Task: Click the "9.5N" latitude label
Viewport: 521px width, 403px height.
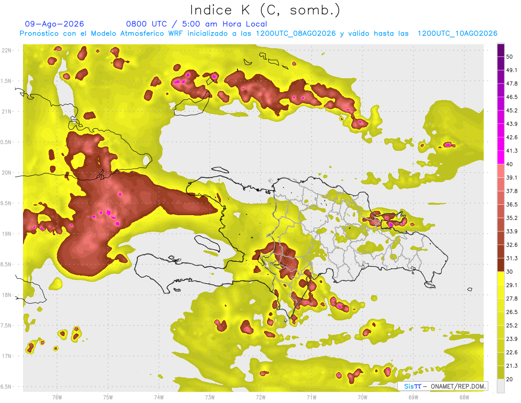Action: tap(6, 203)
